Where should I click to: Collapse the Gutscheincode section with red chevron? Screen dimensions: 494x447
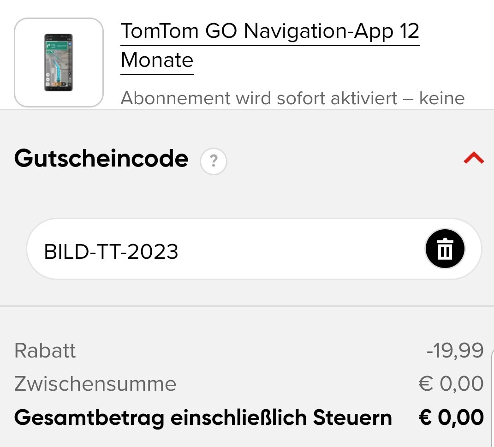pyautogui.click(x=474, y=158)
